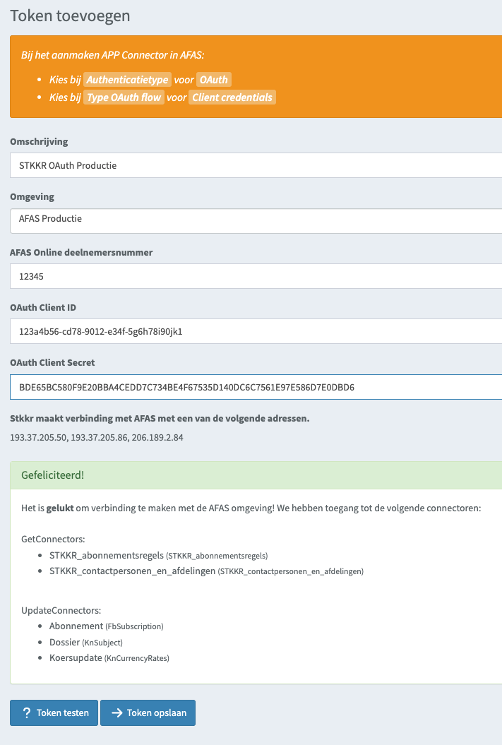Test the token with Token testen button

tap(54, 713)
